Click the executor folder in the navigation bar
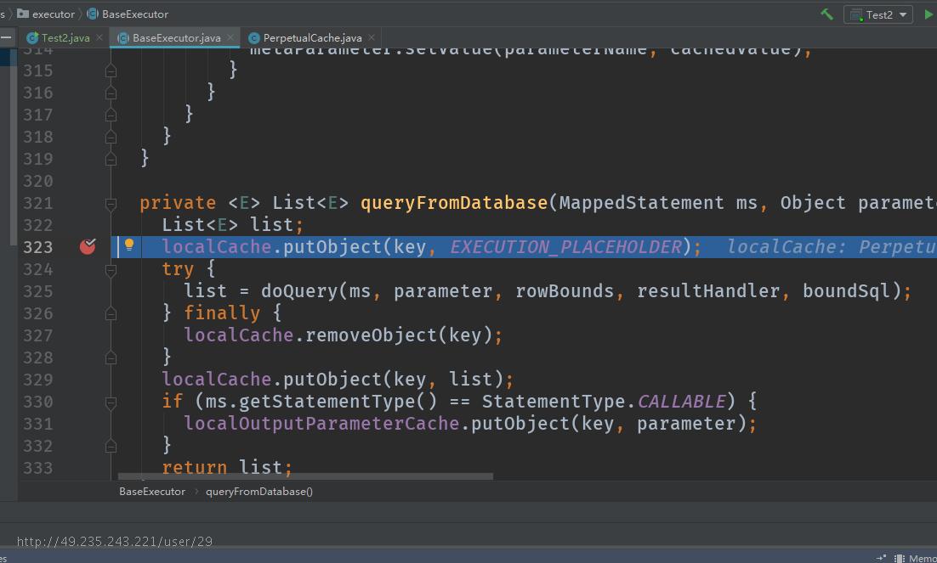Screen dimensions: 937x563 pos(45,14)
